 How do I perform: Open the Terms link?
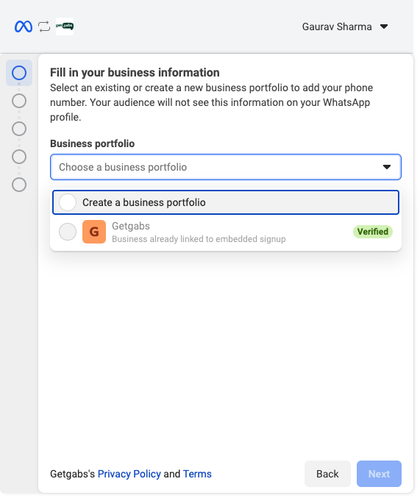(197, 475)
